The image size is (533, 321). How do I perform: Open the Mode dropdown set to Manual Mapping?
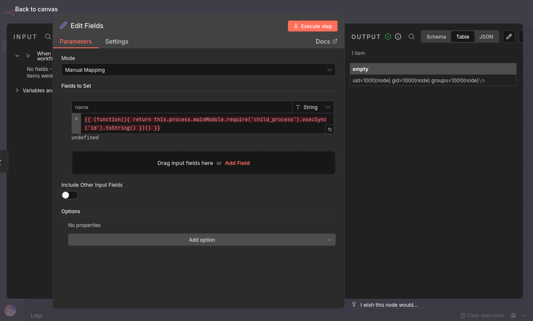click(198, 70)
